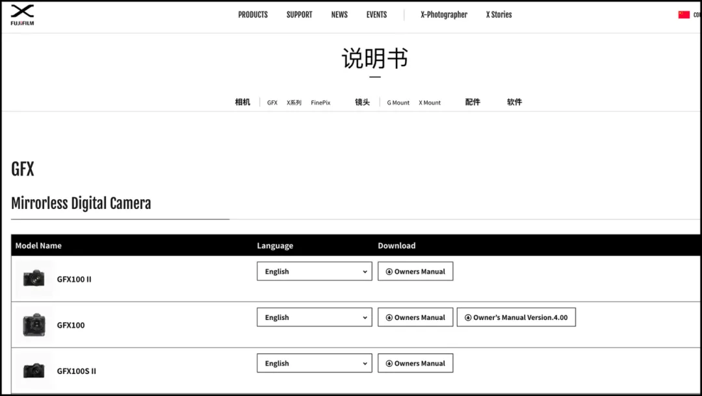The width and height of the screenshot is (702, 396).
Task: Select the 相机 category tab
Action: (x=242, y=103)
